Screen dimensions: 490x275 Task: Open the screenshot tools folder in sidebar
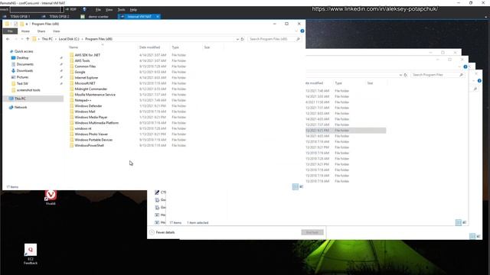pos(28,90)
